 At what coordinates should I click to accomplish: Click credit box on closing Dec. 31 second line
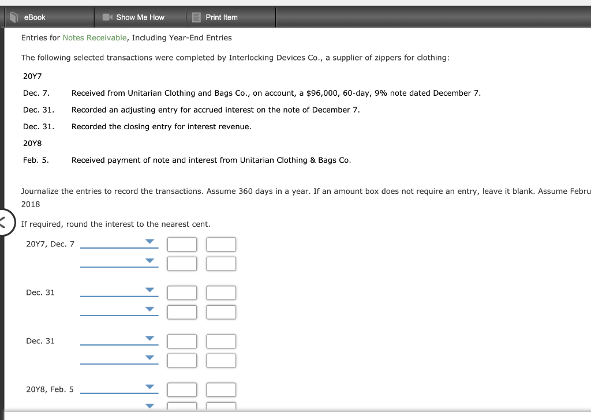221,361
